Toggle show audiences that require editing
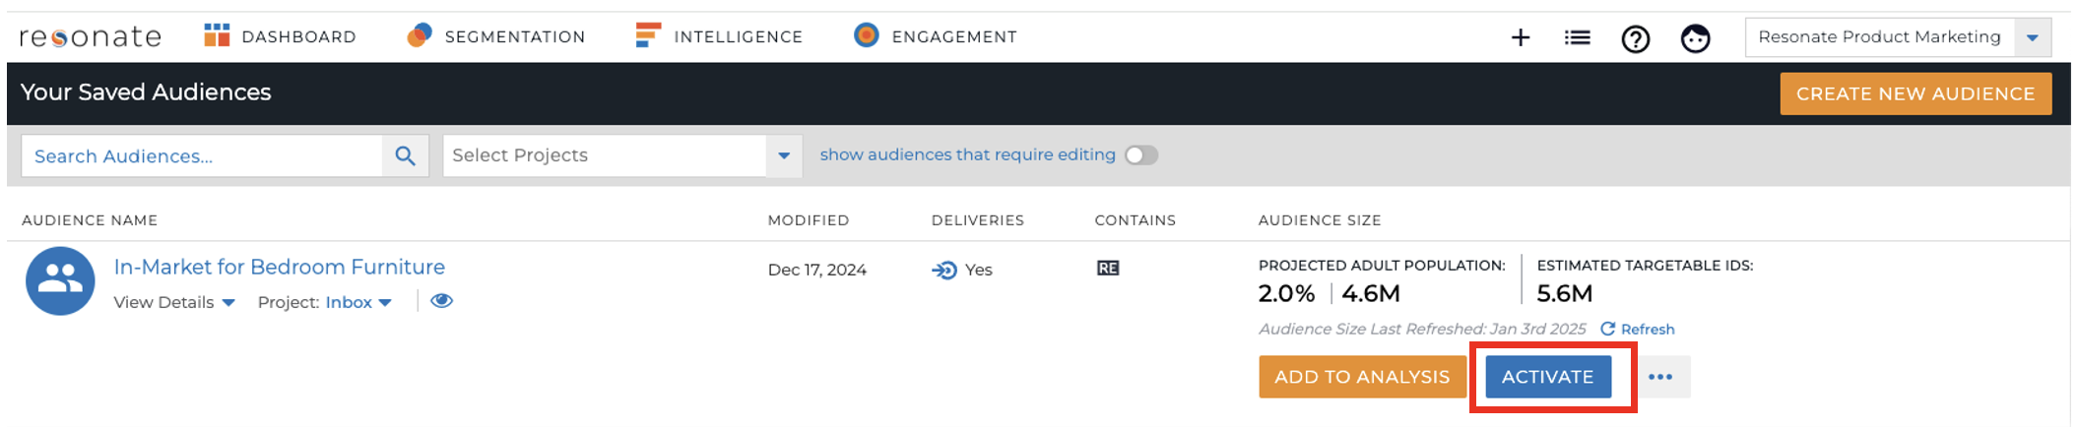2078x427 pixels. [x=1141, y=155]
